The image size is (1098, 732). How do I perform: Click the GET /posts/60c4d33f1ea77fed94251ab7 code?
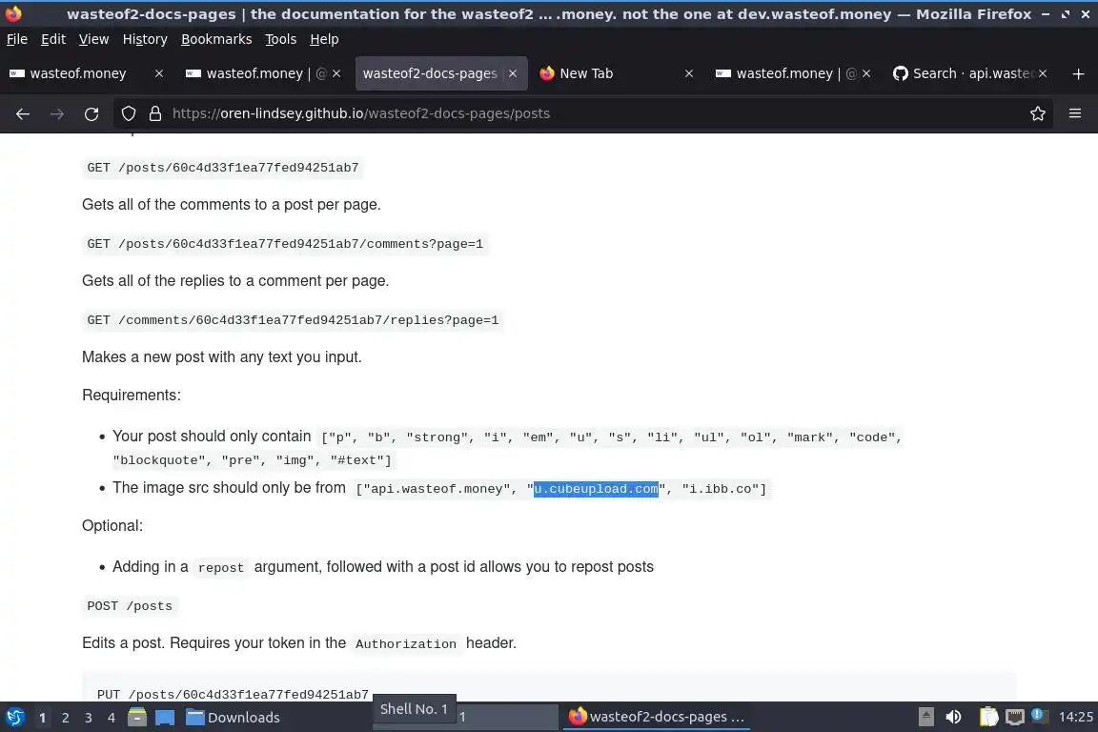(223, 168)
